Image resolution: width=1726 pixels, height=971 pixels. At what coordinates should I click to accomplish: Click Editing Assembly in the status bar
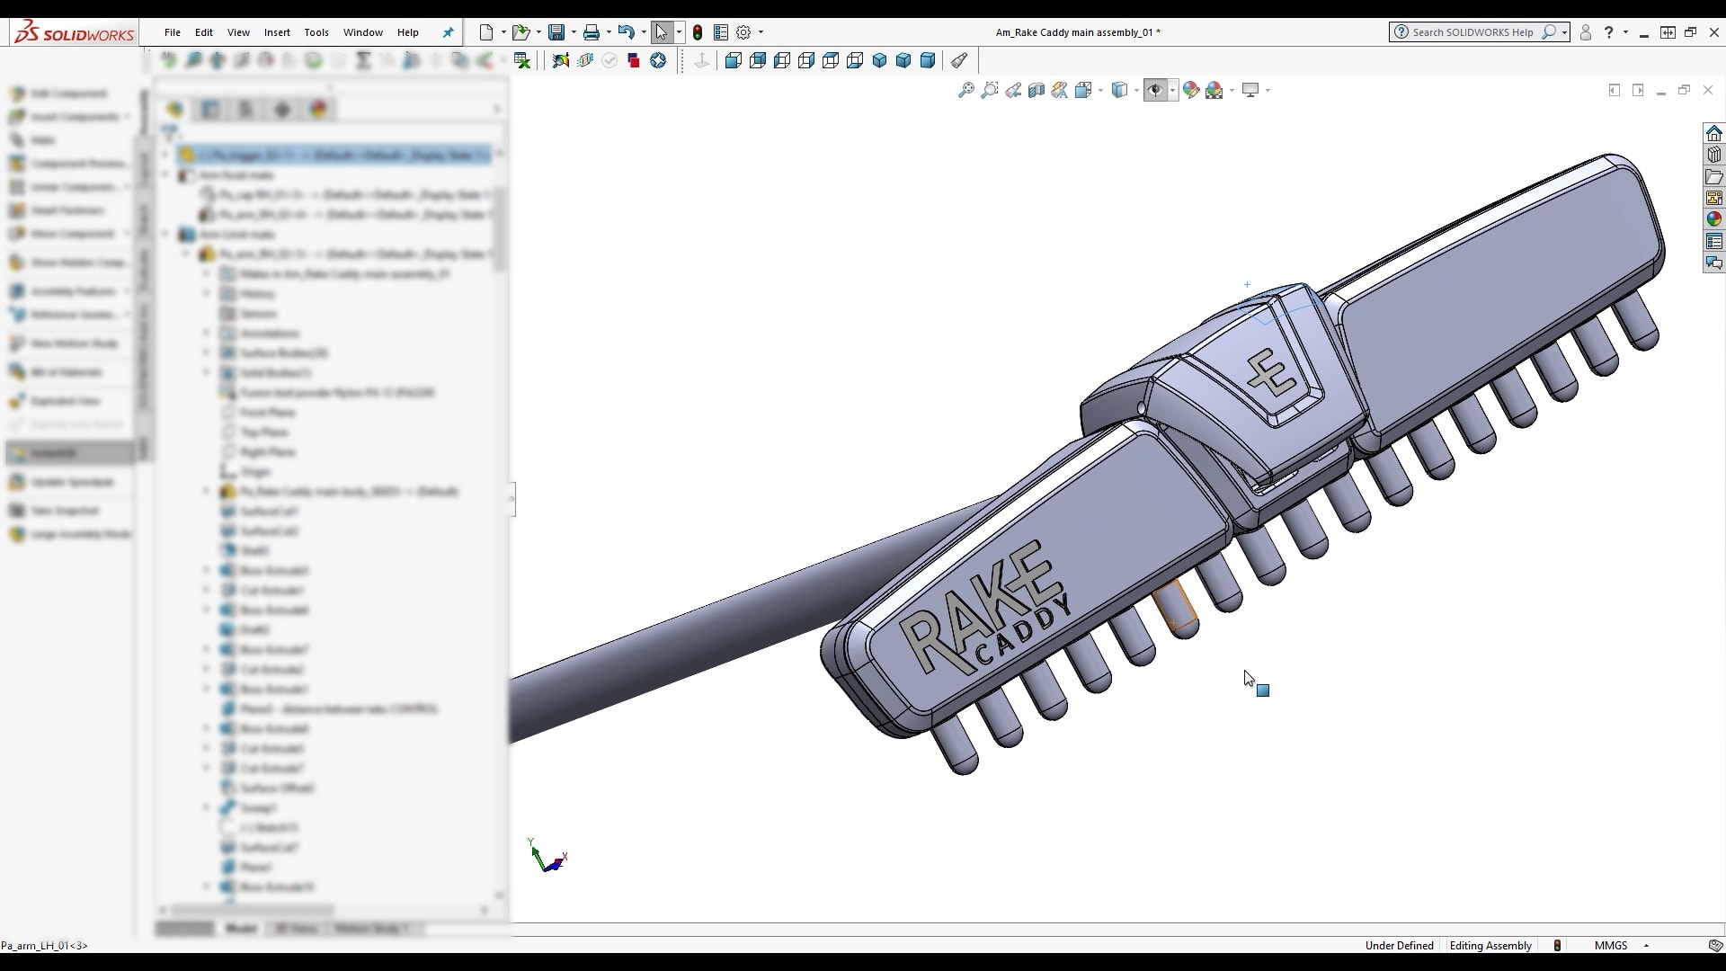[x=1490, y=945]
